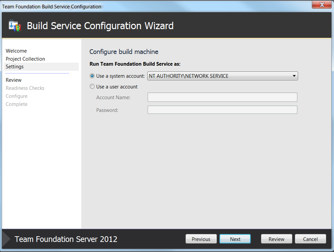
Task: Open the NT AUTHORITY\NETWORK SERVICE account dropdown
Action: point(222,76)
